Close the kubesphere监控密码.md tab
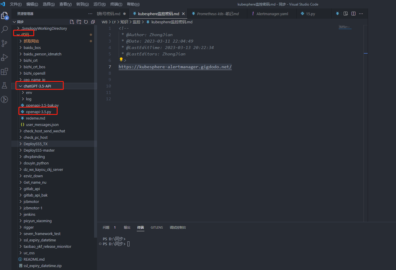This screenshot has height=270, width=396. 183,14
